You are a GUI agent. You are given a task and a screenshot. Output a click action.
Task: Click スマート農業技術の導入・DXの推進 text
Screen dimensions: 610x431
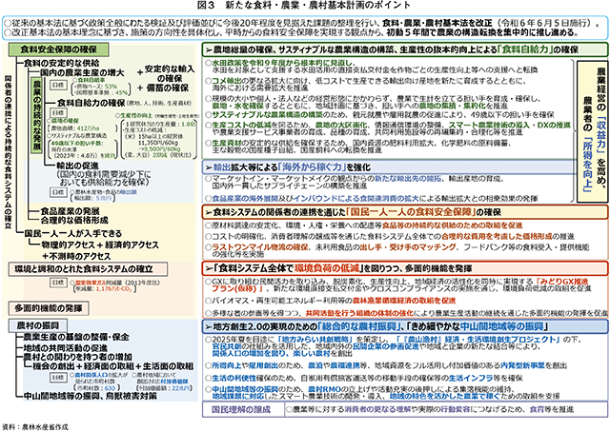click(x=510, y=125)
